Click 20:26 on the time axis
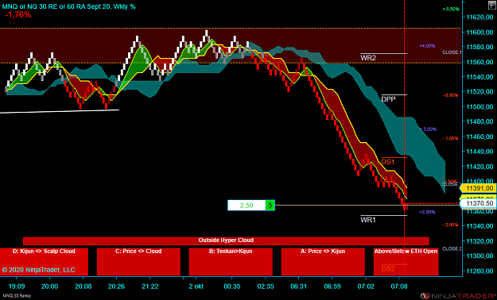The width and height of the screenshot is (497, 300). [x=116, y=287]
